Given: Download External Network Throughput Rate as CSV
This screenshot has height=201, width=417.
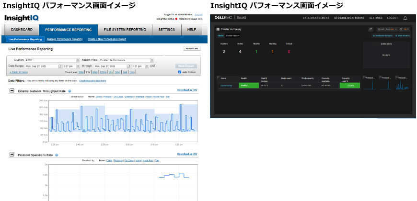Looking at the screenshot, I should click(187, 90).
